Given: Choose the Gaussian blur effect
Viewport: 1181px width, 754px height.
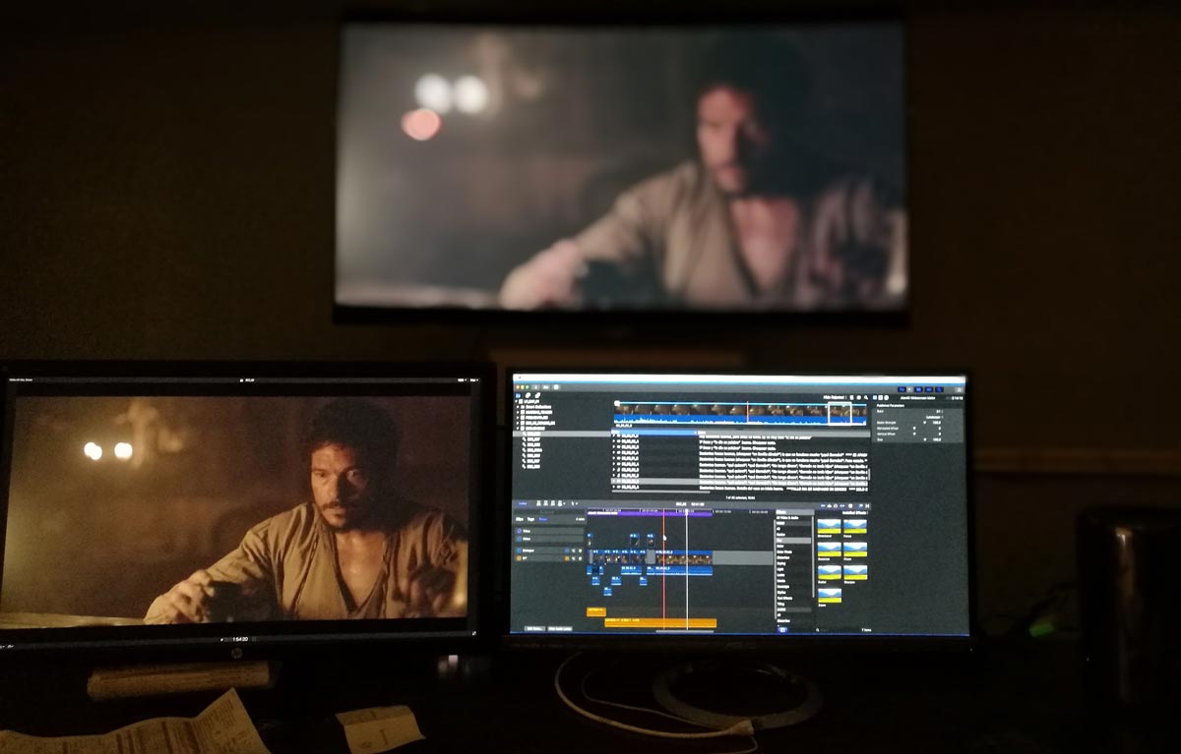Looking at the screenshot, I should tap(830, 549).
